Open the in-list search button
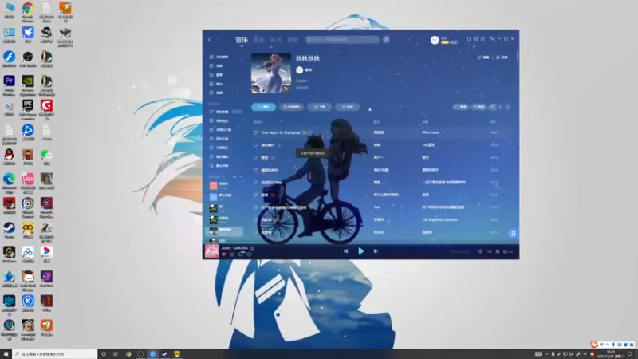This screenshot has height=359, width=638. point(461,107)
